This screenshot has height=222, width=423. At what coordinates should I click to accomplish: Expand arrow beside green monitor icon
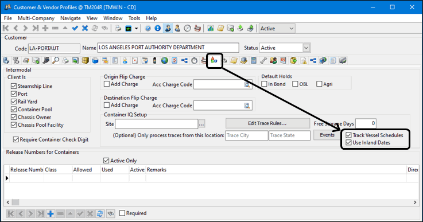click(x=136, y=28)
